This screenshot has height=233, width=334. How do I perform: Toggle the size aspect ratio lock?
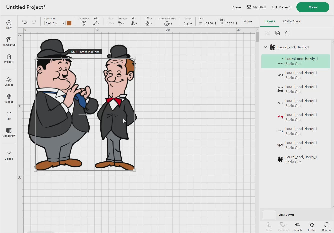(221, 19)
